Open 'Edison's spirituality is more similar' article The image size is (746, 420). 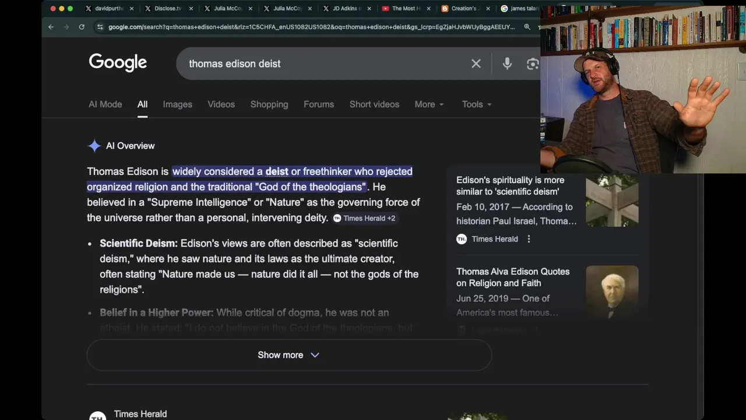tap(511, 185)
